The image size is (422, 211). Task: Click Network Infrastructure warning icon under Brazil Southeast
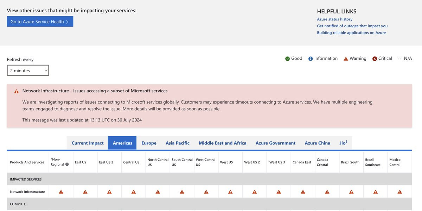pos(376,192)
